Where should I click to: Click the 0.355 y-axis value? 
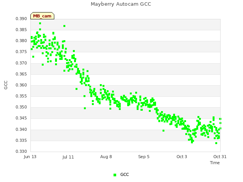[21, 96]
